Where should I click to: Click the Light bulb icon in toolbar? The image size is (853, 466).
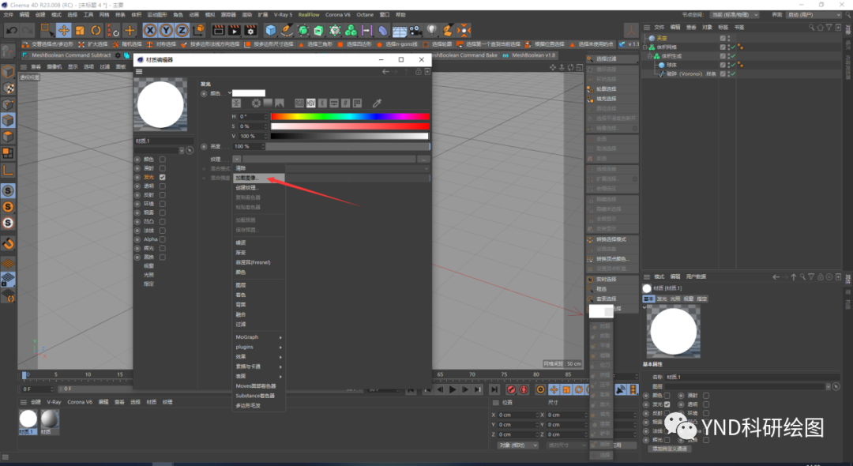click(x=432, y=31)
